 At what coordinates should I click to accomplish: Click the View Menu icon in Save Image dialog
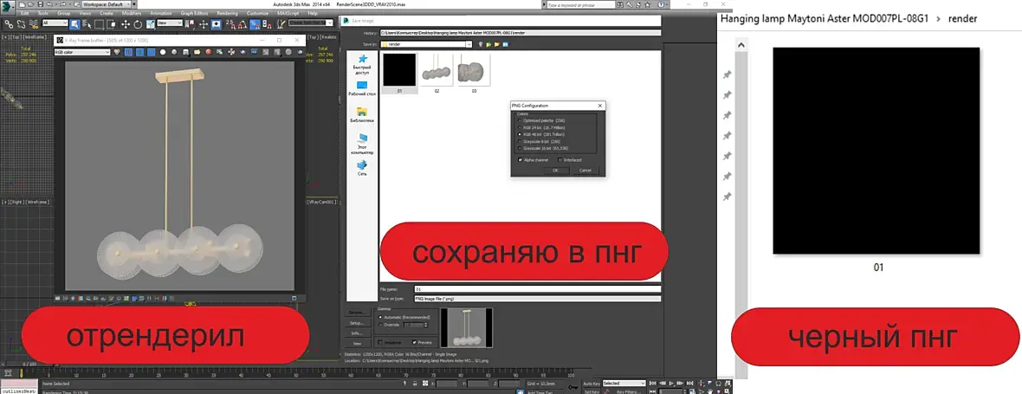coord(505,44)
